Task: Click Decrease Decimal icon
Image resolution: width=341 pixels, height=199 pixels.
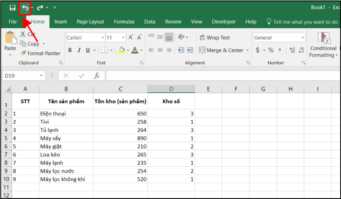Action: pyautogui.click(x=301, y=50)
